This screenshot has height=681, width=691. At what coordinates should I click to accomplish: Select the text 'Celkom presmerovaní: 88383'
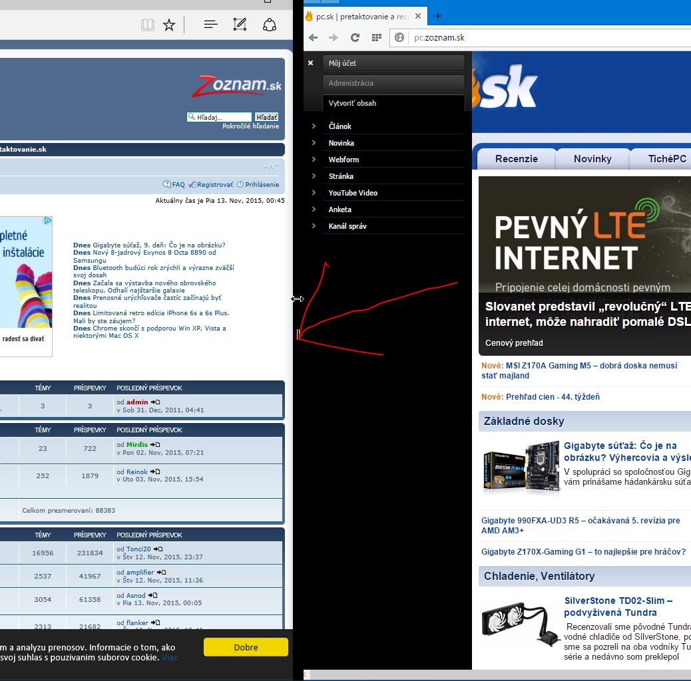(69, 510)
